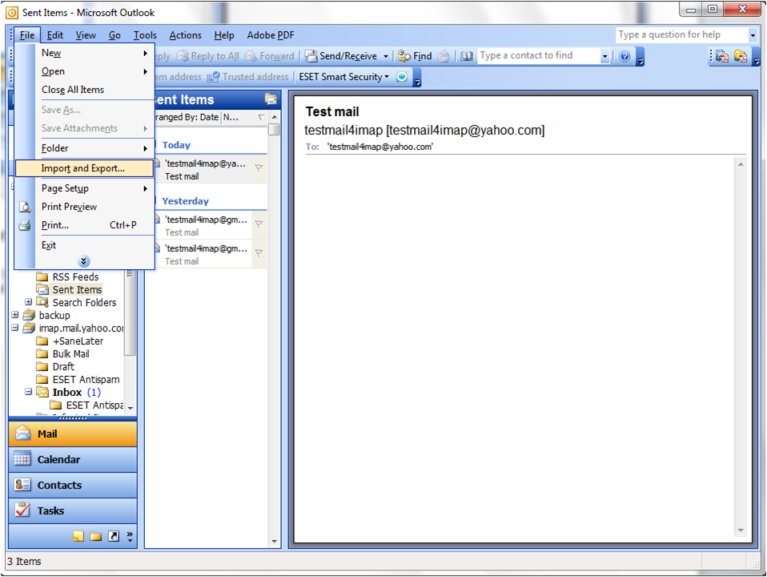Click the Outlook Help question icon
This screenshot has height=577, width=767.
[624, 56]
